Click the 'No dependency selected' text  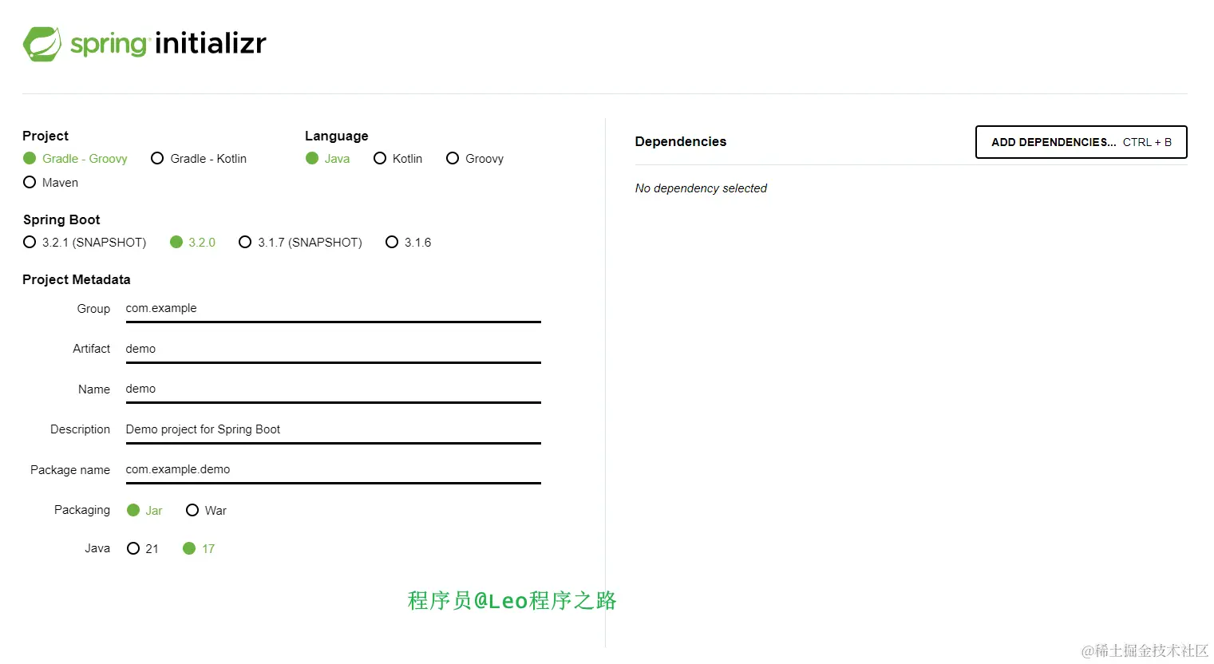click(701, 188)
